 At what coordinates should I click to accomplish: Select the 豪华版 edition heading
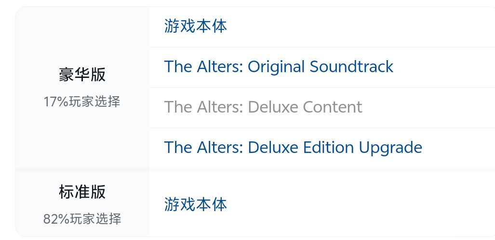coord(82,75)
